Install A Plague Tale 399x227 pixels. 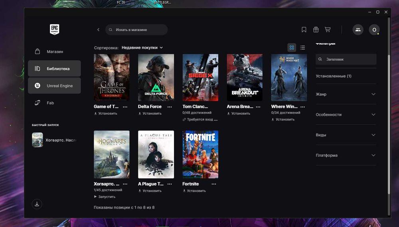point(150,191)
